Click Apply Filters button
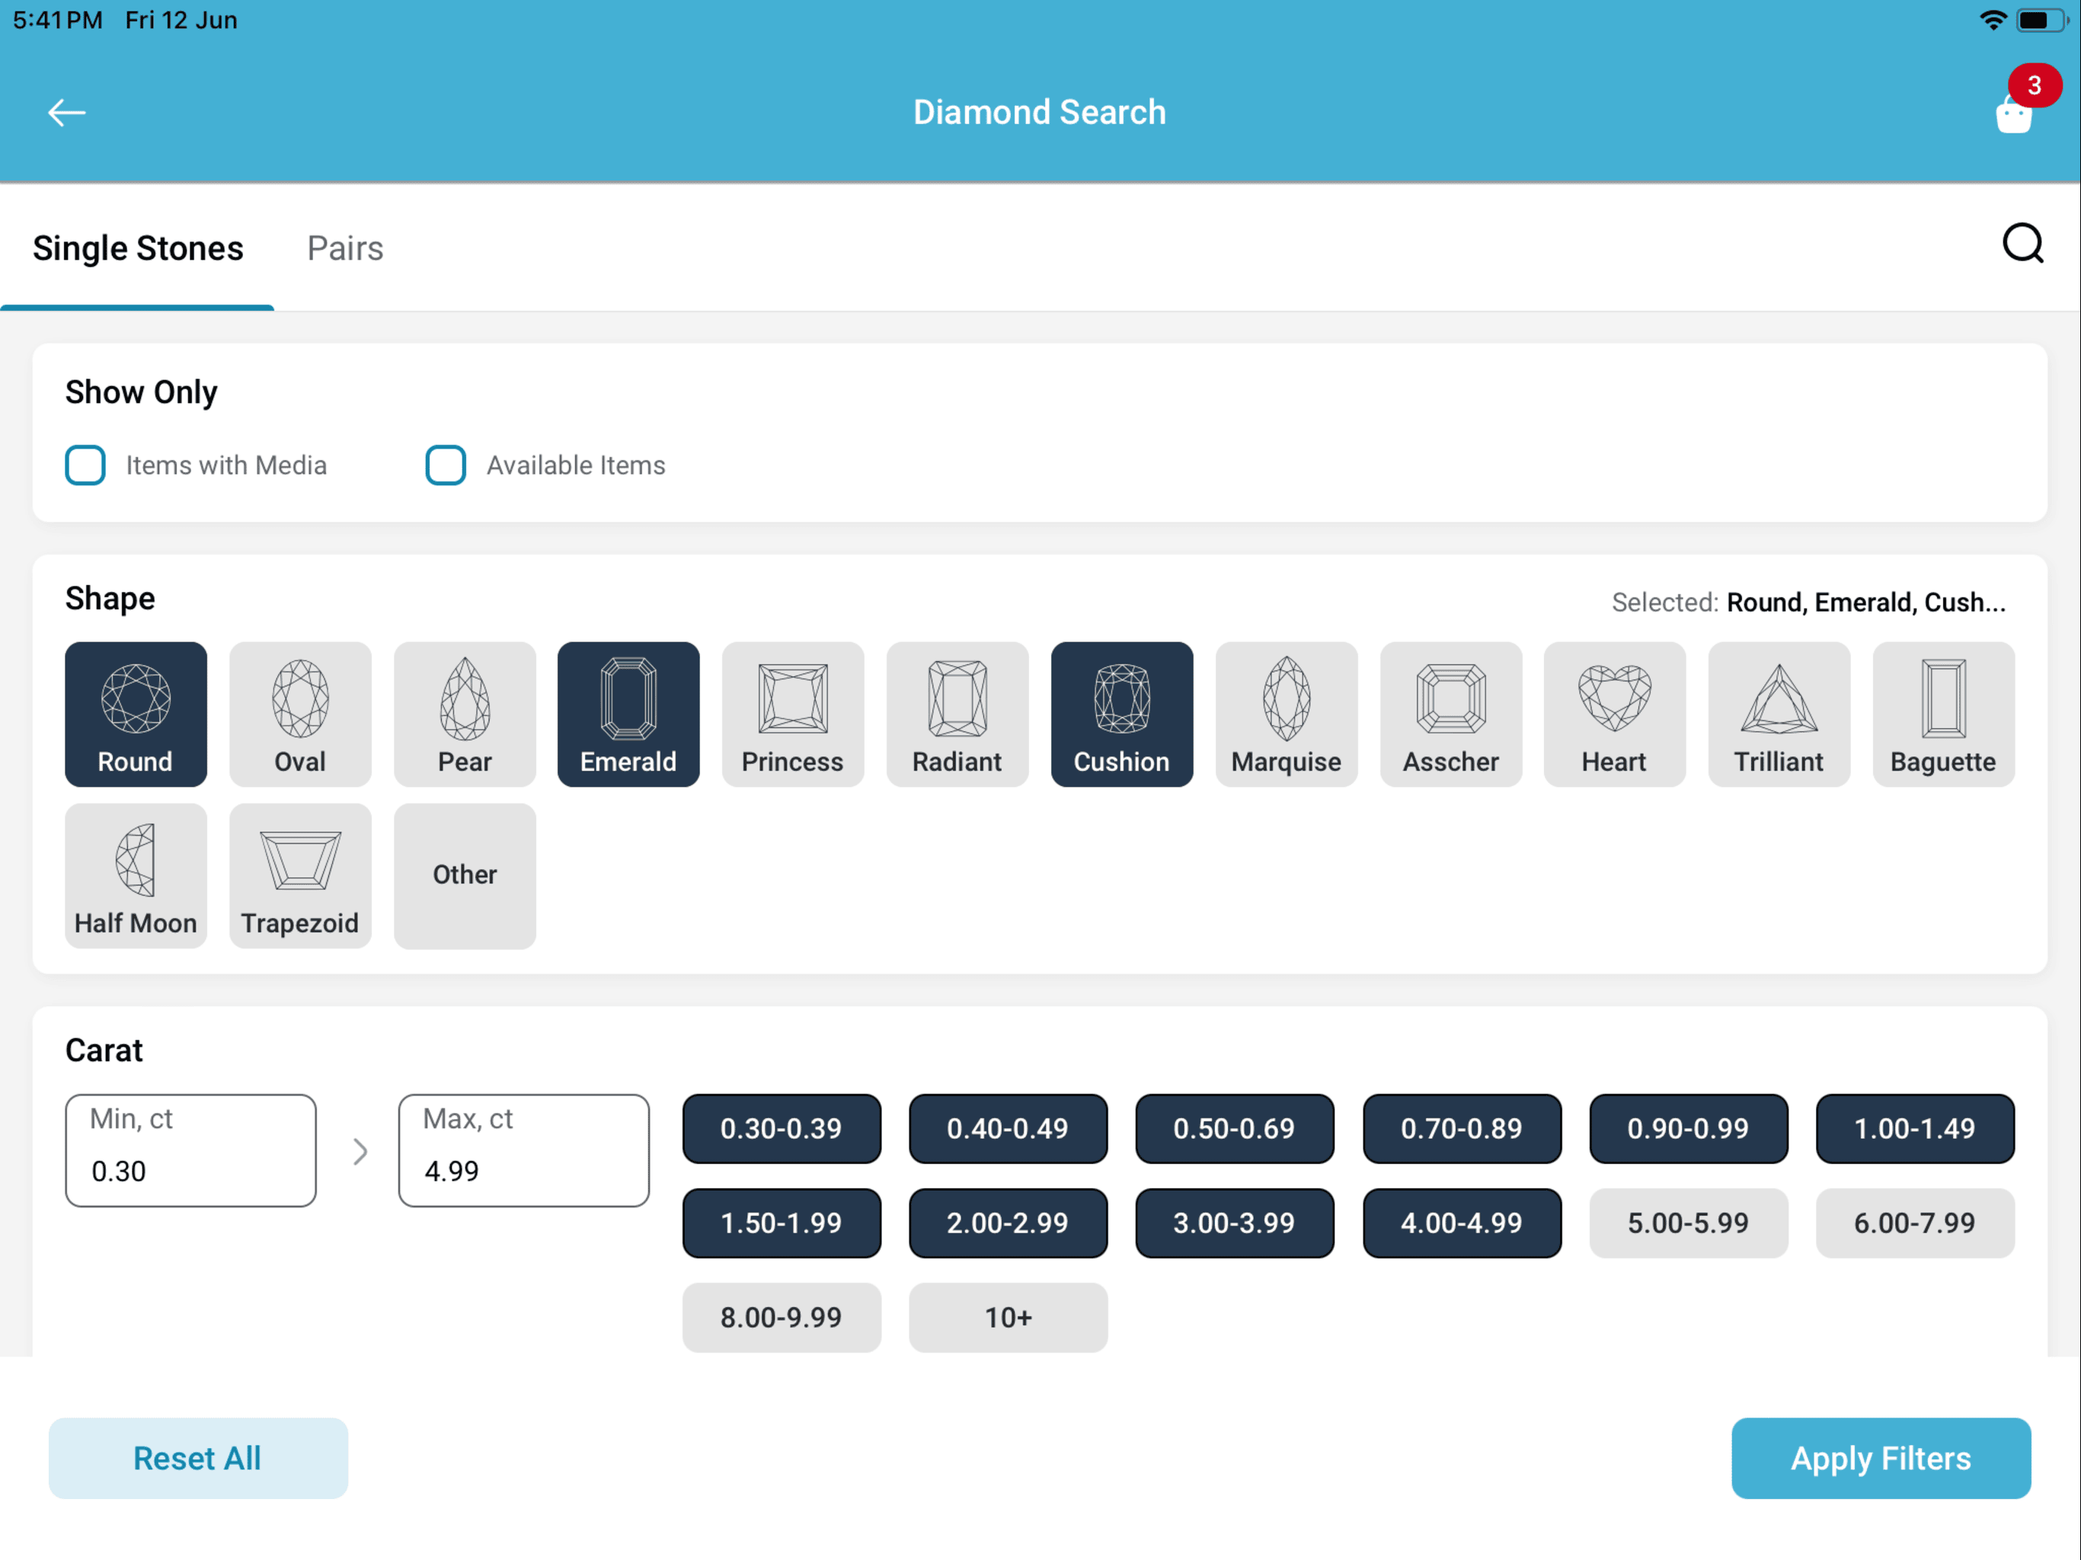 pyautogui.click(x=1881, y=1459)
